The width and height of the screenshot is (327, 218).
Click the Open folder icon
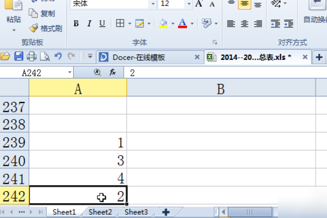pyautogui.click(x=5, y=57)
